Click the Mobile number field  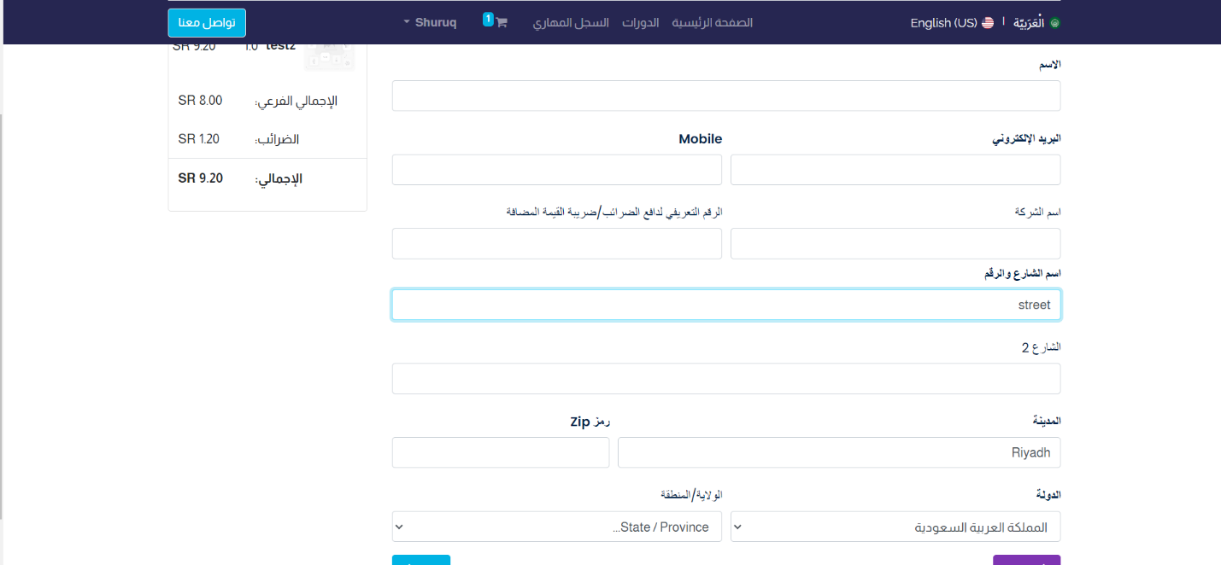click(556, 170)
